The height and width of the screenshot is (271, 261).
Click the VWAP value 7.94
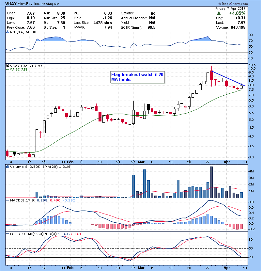pos(108,27)
